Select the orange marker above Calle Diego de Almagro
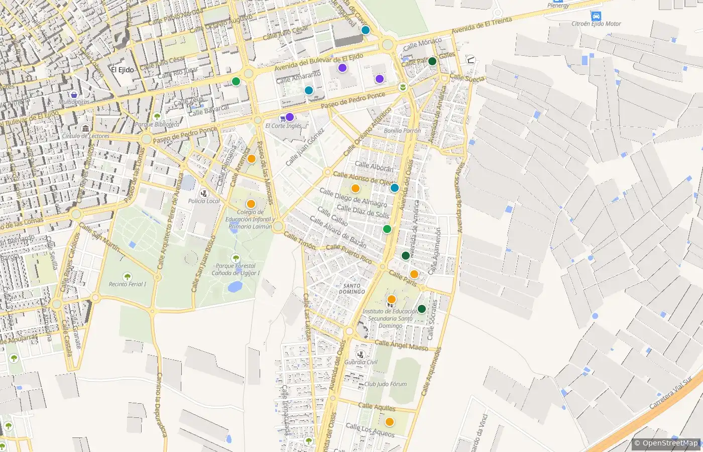Screen dimensions: 703x452 click(356, 188)
